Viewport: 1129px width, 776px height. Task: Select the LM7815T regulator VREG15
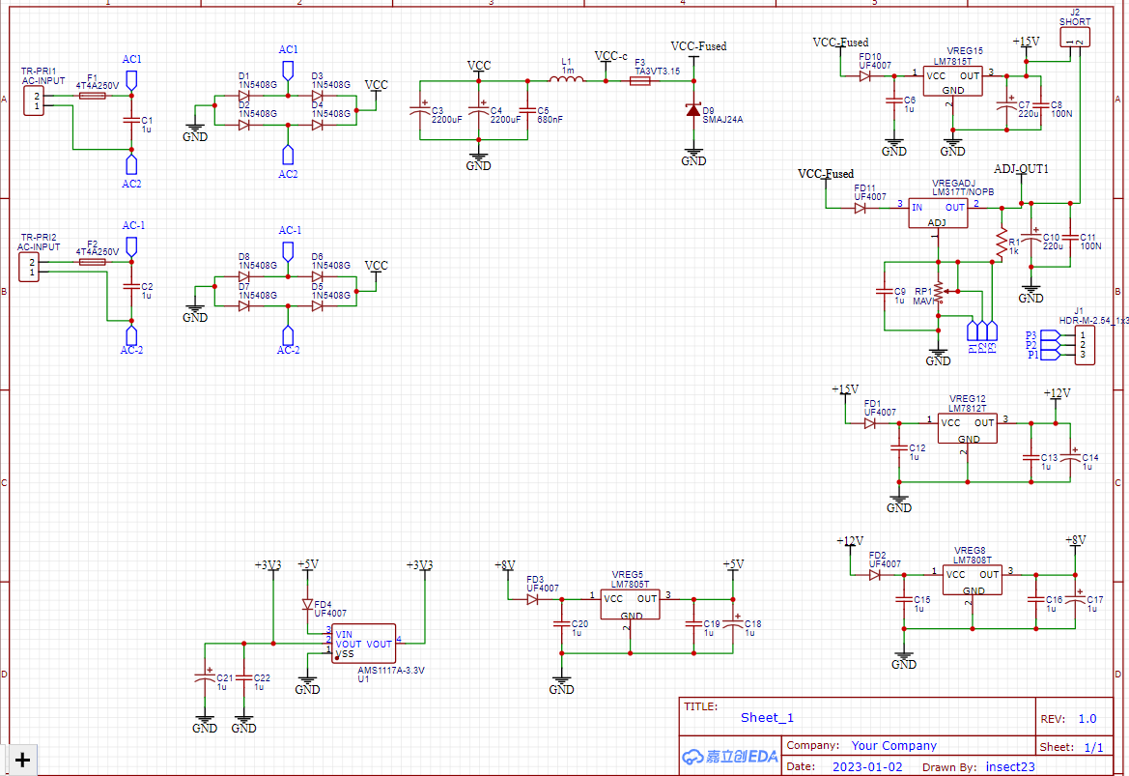pos(952,81)
